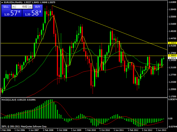Click the 1 Jun 2011 date label
The height and width of the screenshot is (132, 177).
[x=119, y=130]
